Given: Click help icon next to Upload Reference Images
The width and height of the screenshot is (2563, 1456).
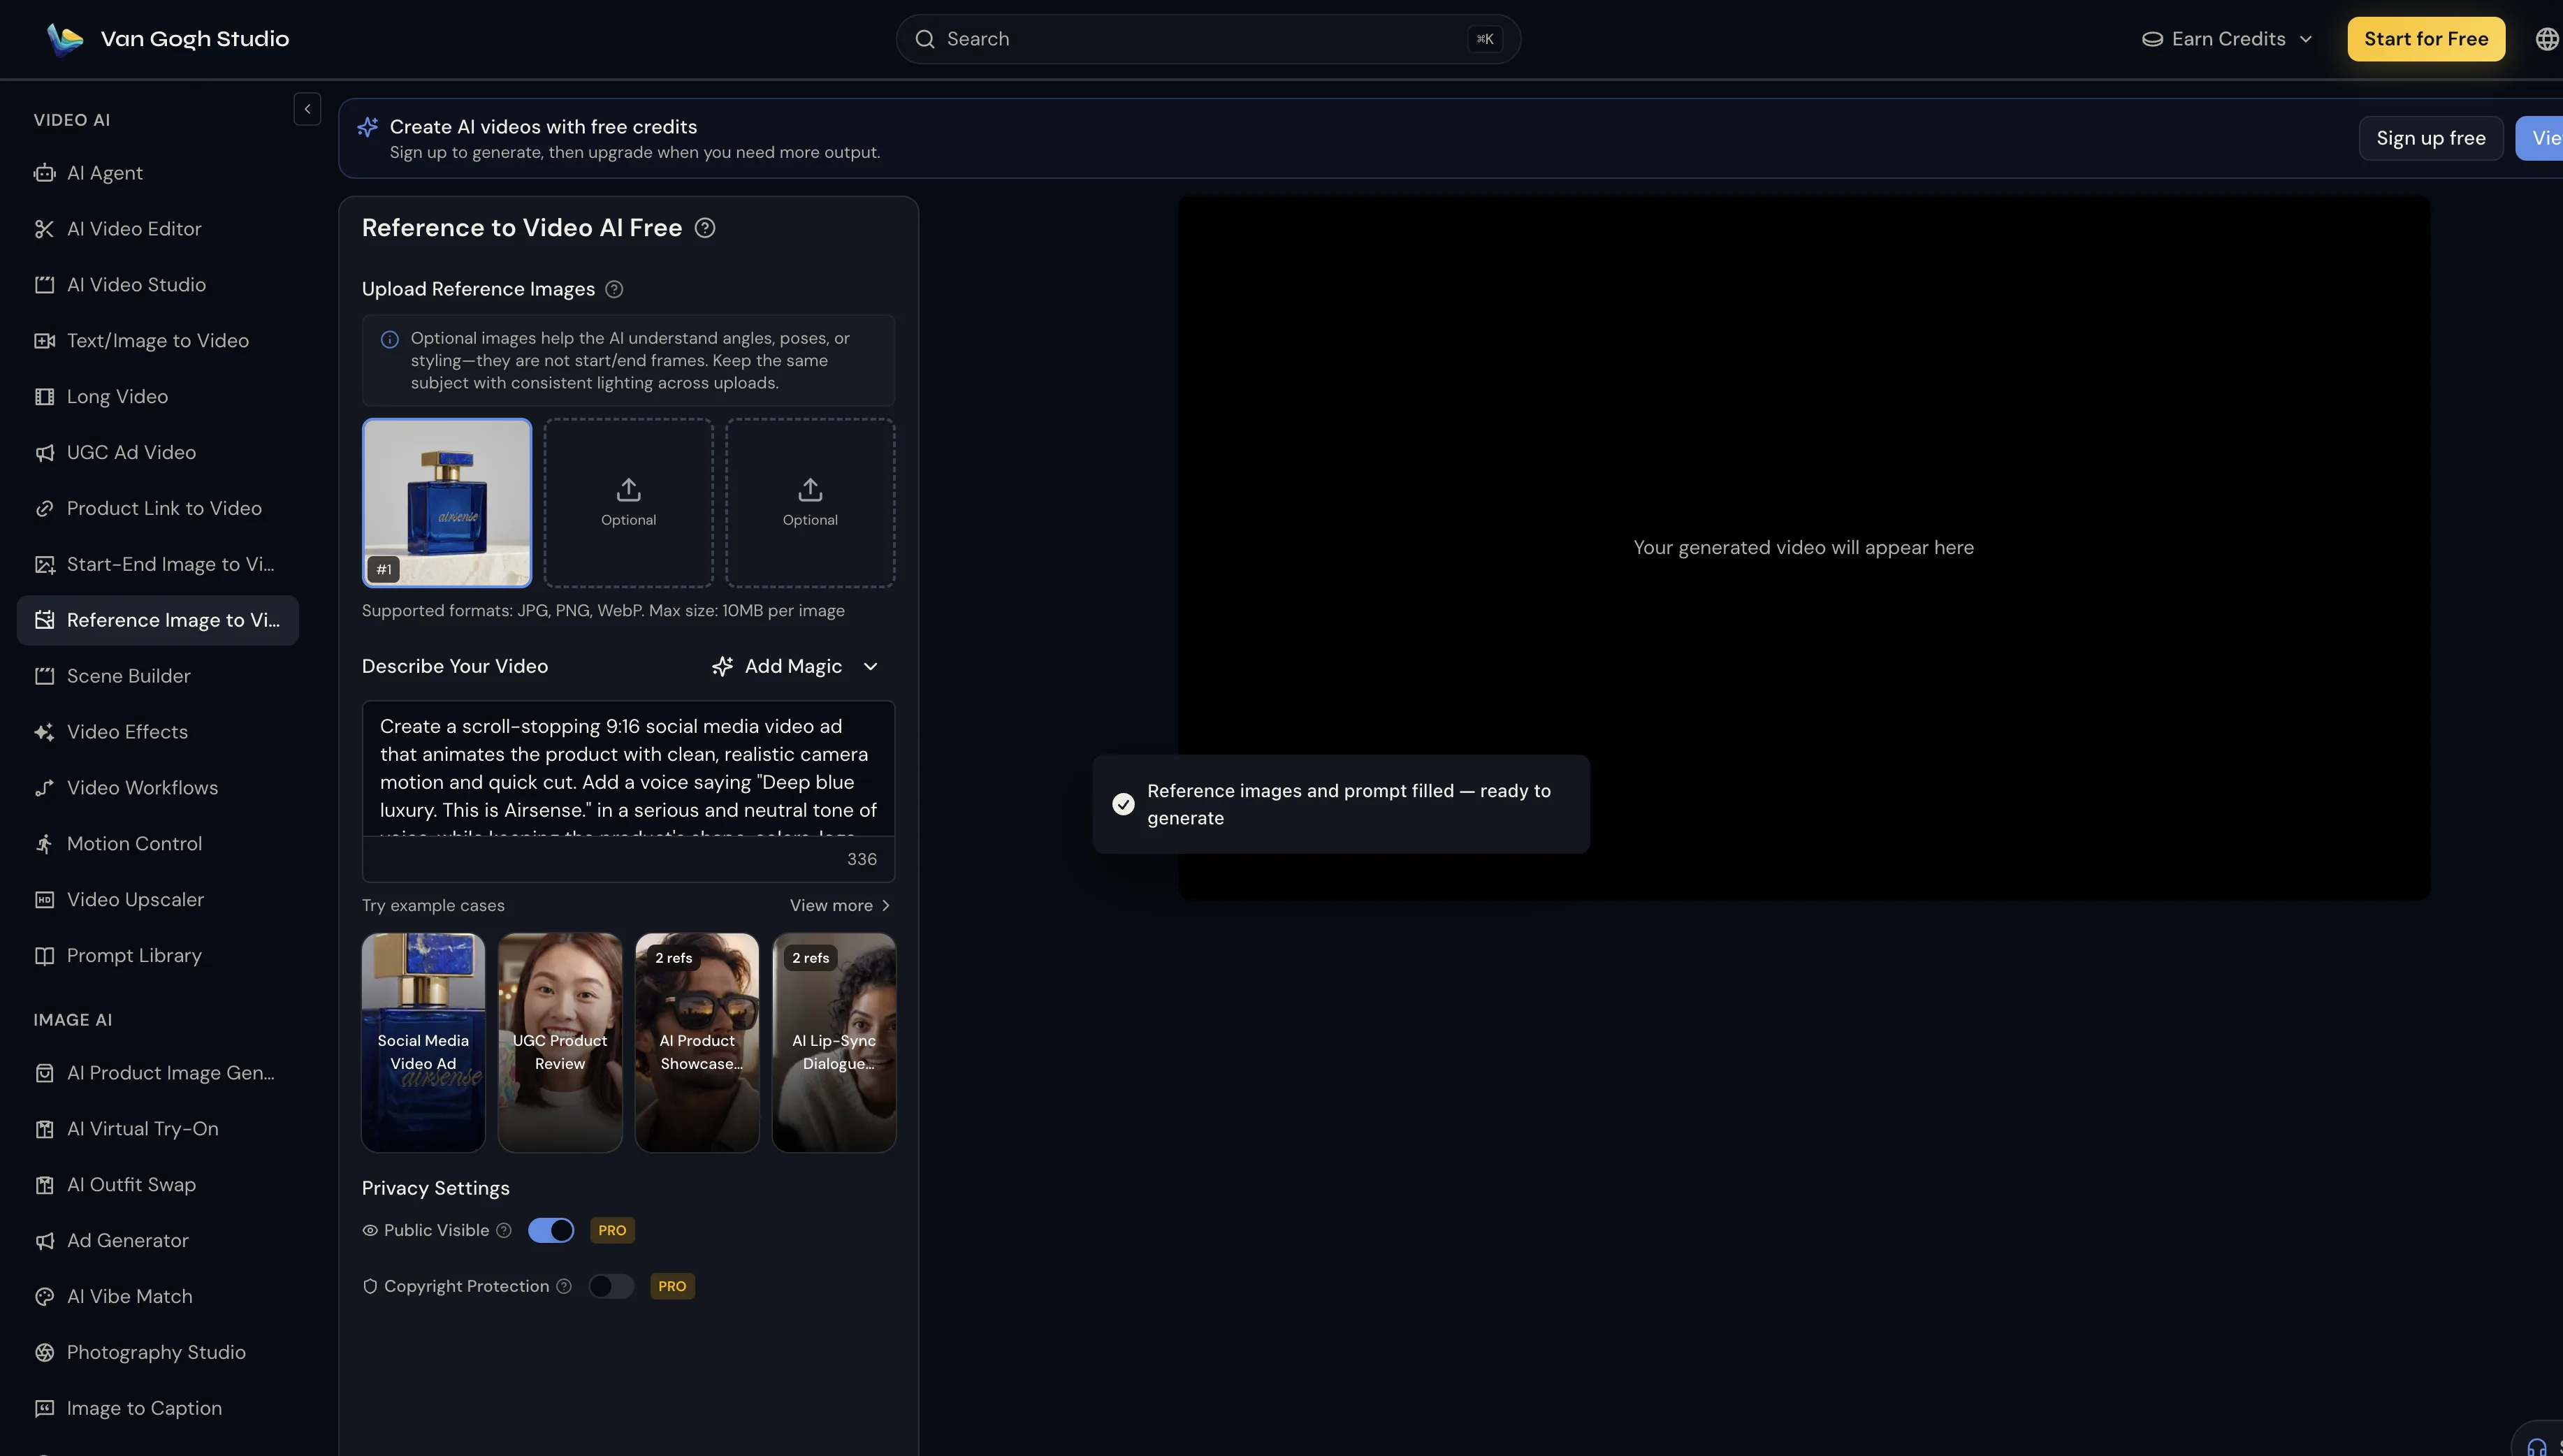Looking at the screenshot, I should (x=614, y=289).
